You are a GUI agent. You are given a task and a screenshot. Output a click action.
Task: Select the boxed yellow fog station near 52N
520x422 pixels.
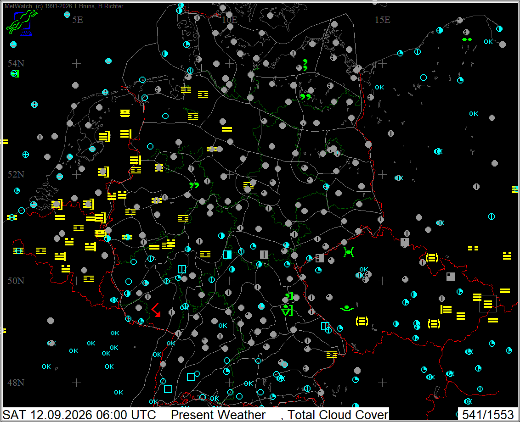[249, 185]
